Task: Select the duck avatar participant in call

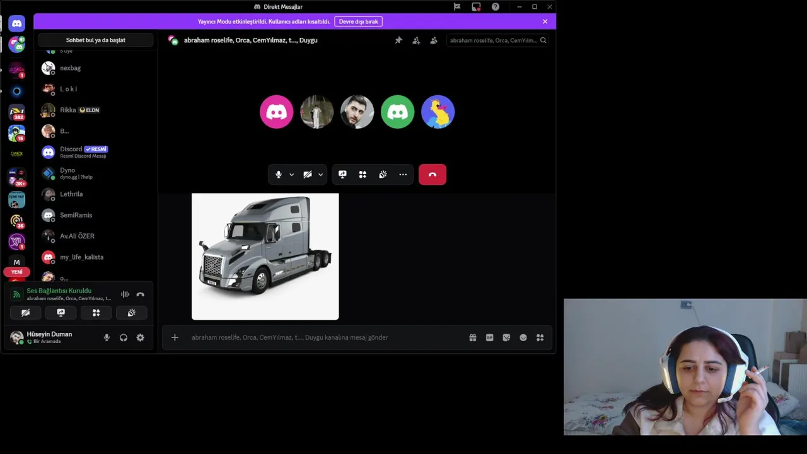Action: point(438,112)
